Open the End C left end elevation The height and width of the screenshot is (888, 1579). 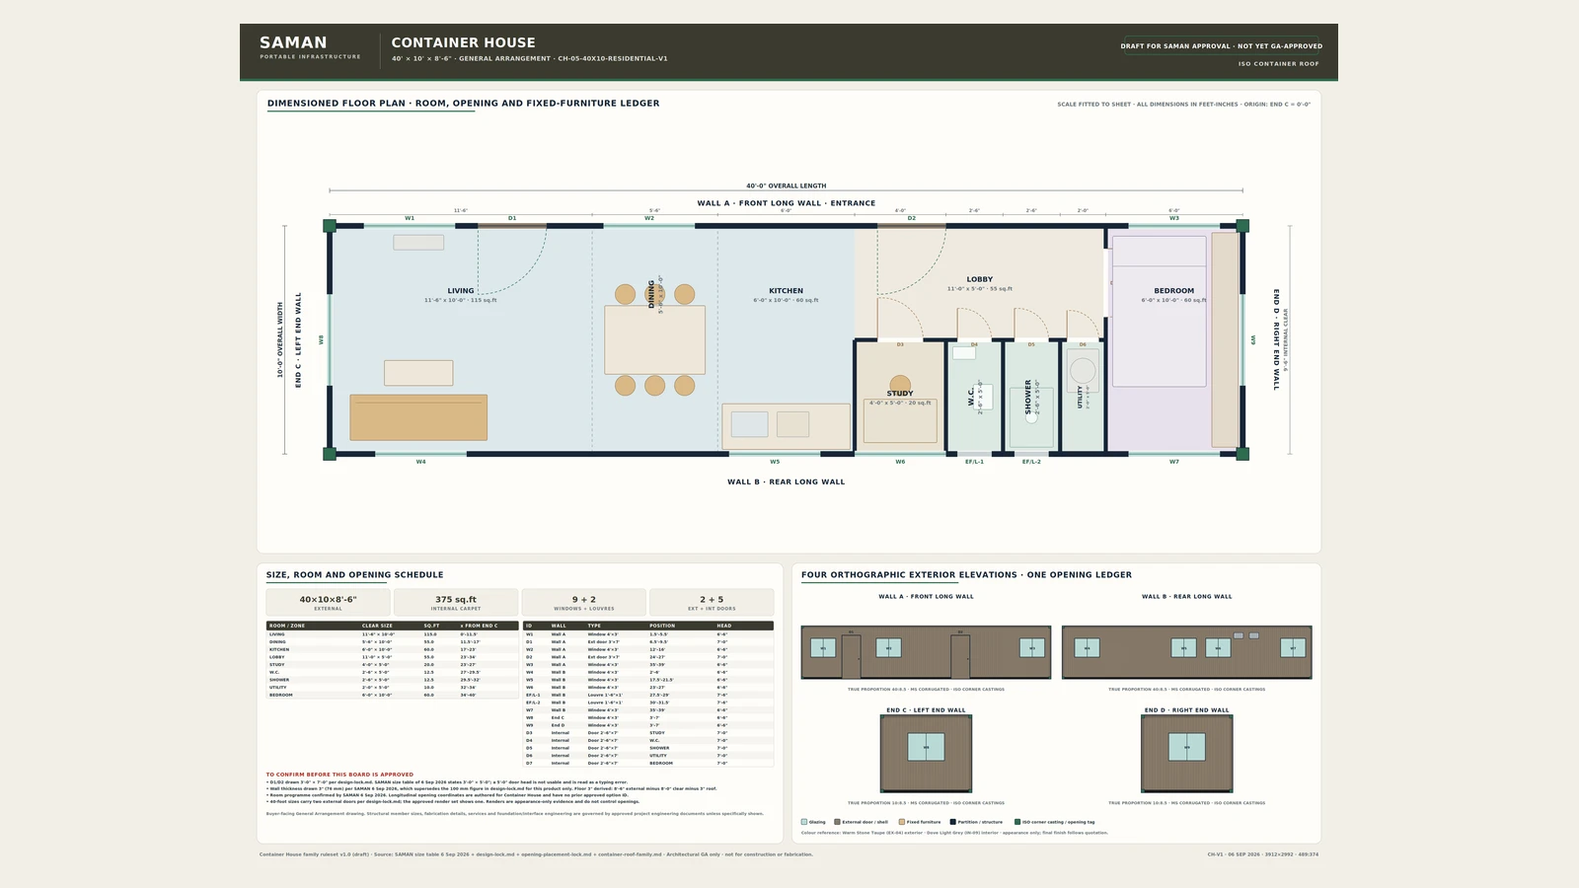pos(926,753)
